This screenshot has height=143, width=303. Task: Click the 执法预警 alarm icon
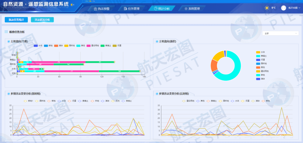(96, 9)
